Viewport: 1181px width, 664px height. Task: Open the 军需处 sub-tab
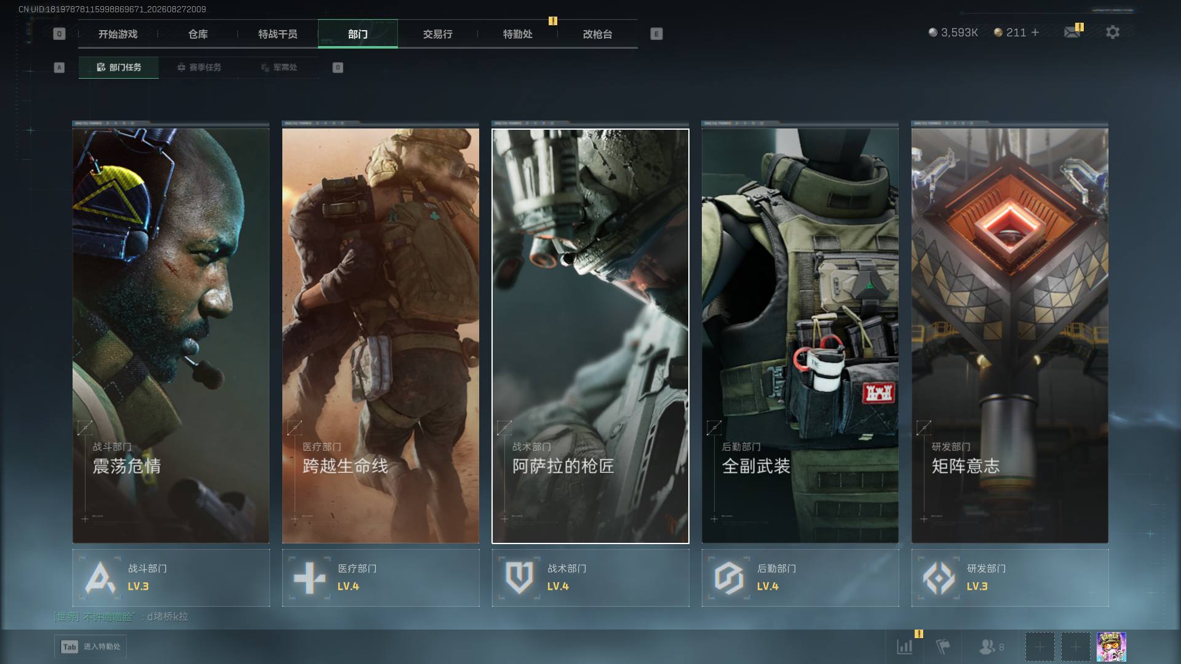pos(279,68)
